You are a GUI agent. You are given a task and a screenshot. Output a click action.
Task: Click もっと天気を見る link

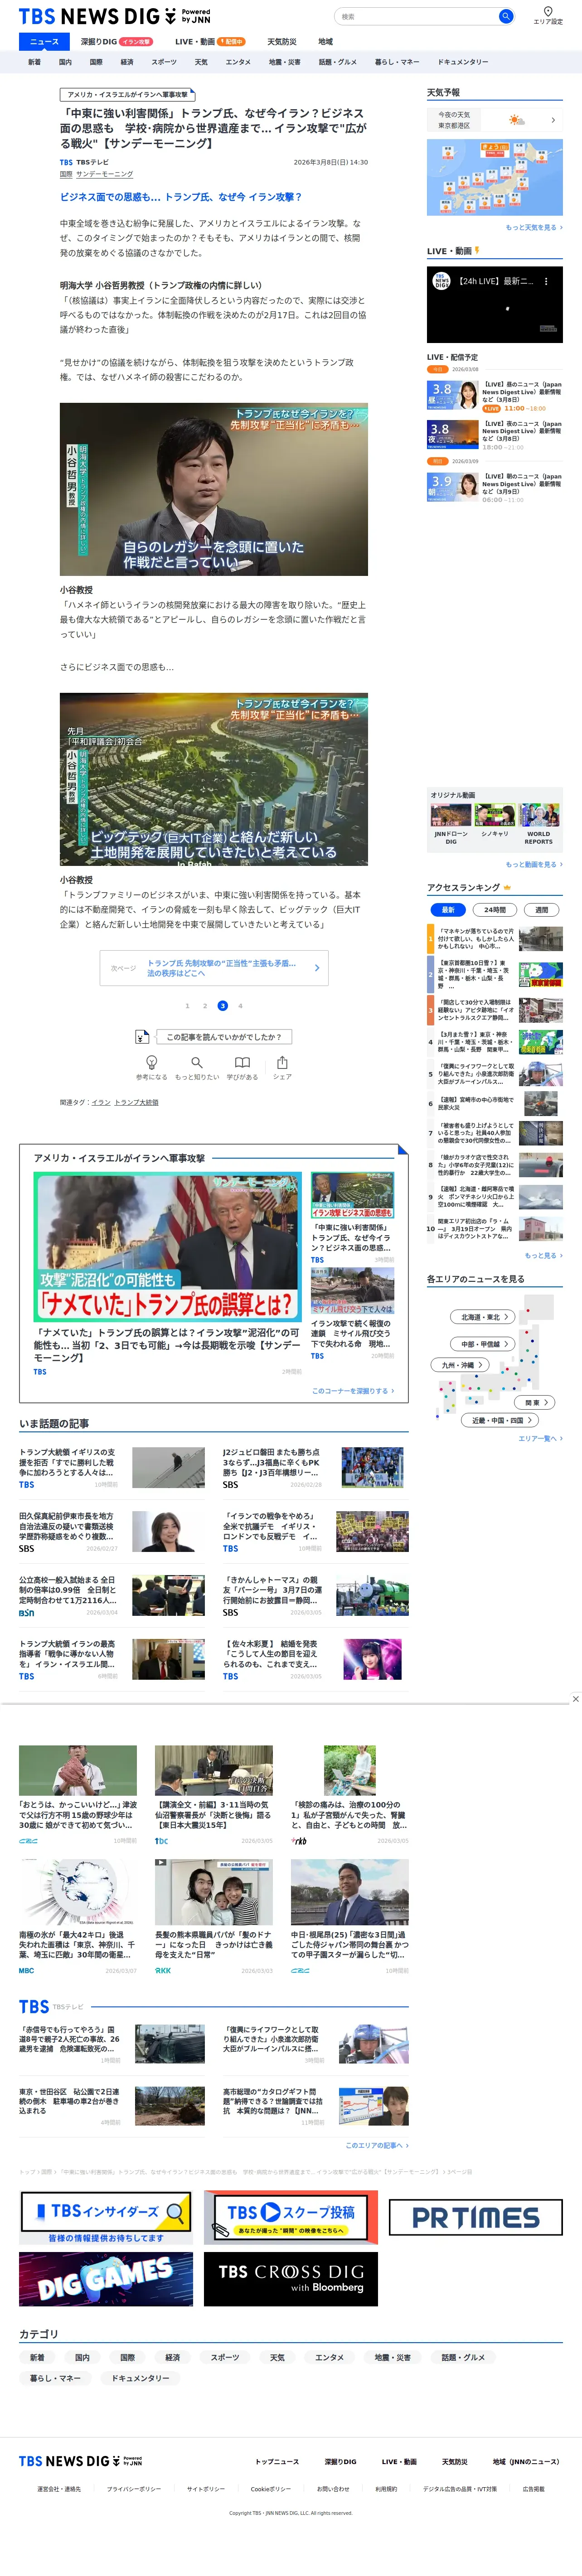[534, 228]
